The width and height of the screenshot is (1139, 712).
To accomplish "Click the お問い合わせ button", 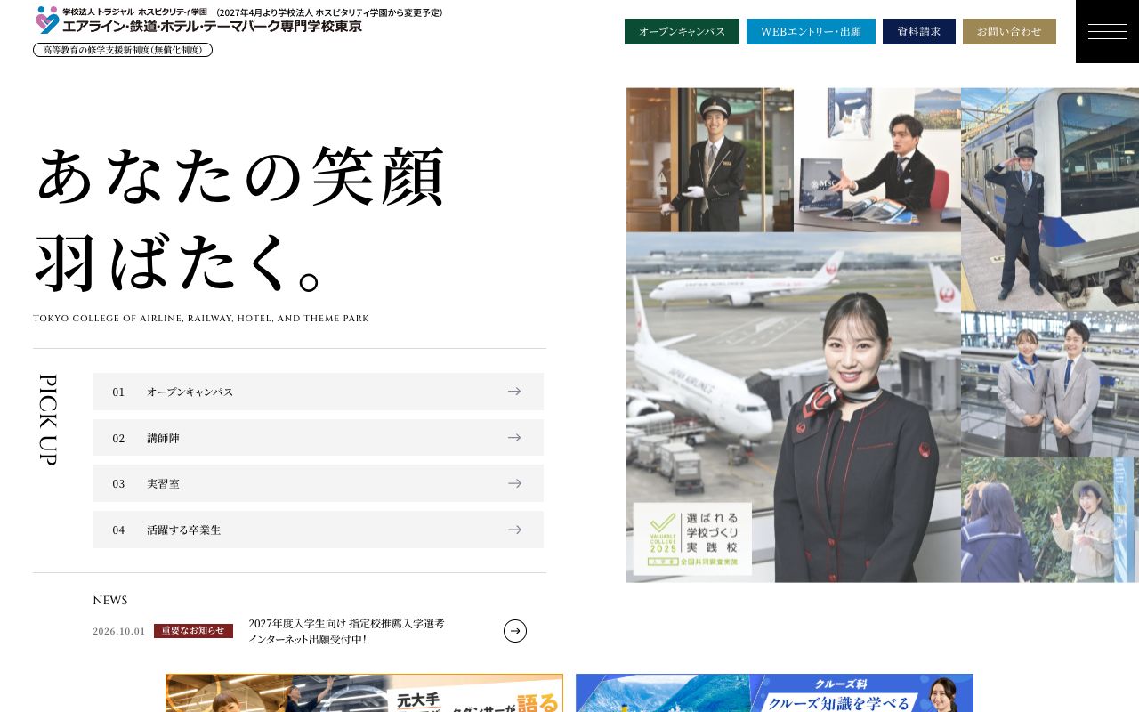I will tap(1009, 31).
